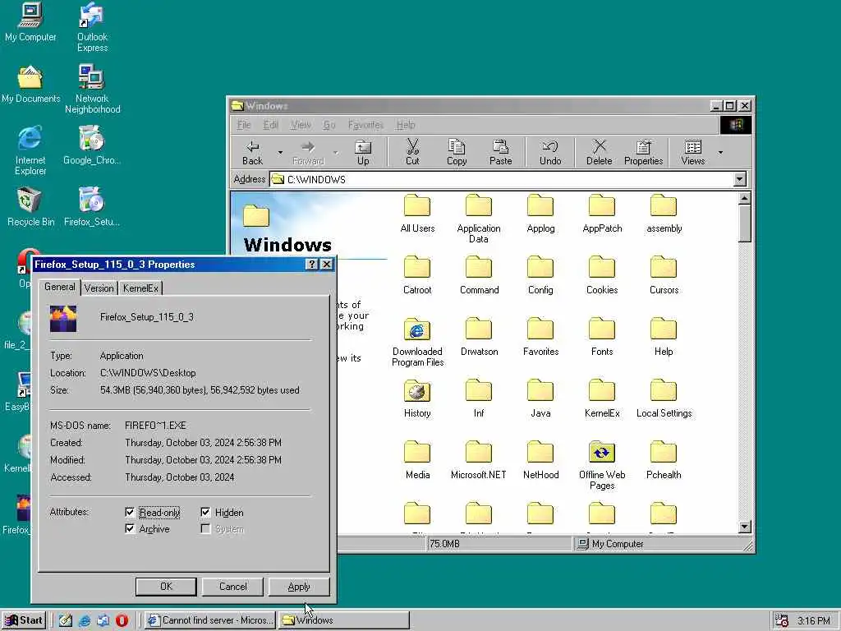This screenshot has width=841, height=631.
Task: Expand the Address bar dropdown list
Action: tap(740, 179)
